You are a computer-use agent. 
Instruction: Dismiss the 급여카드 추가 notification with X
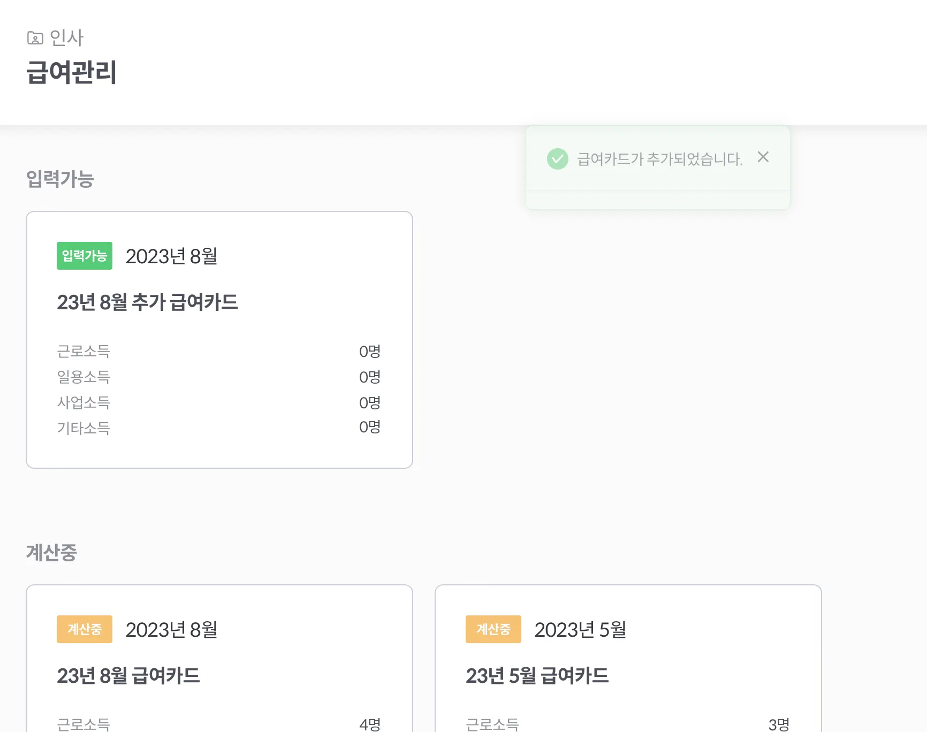tap(763, 157)
